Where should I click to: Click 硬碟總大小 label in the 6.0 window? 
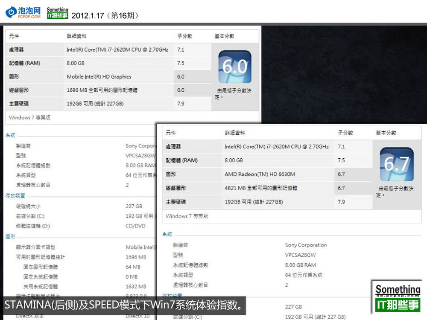[28, 206]
